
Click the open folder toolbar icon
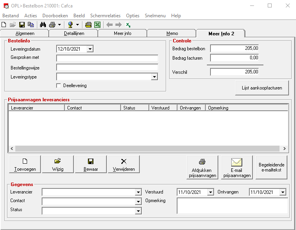click(x=13, y=25)
